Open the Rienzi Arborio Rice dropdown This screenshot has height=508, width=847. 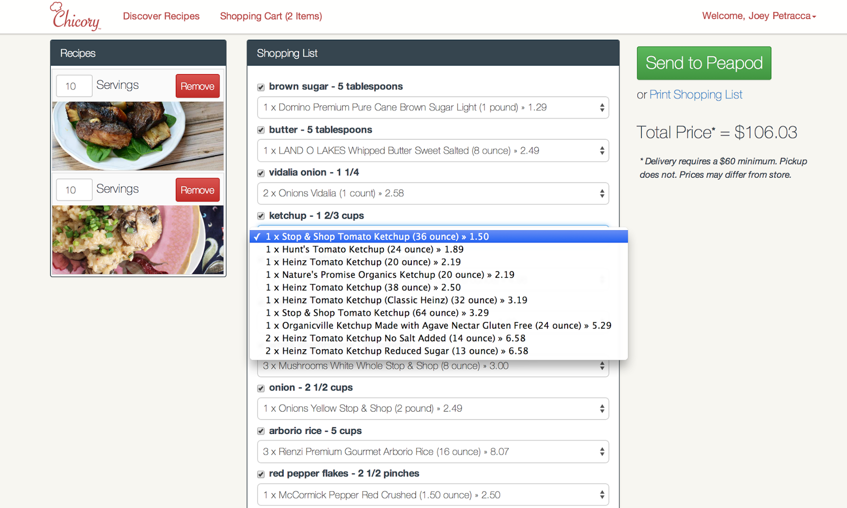[x=433, y=452]
